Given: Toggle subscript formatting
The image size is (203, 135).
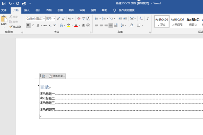Looking at the screenshot, I should coord(50,25).
